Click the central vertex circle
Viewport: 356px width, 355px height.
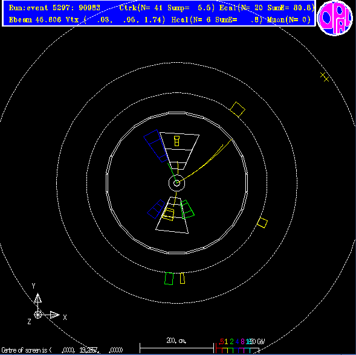tap(176, 183)
